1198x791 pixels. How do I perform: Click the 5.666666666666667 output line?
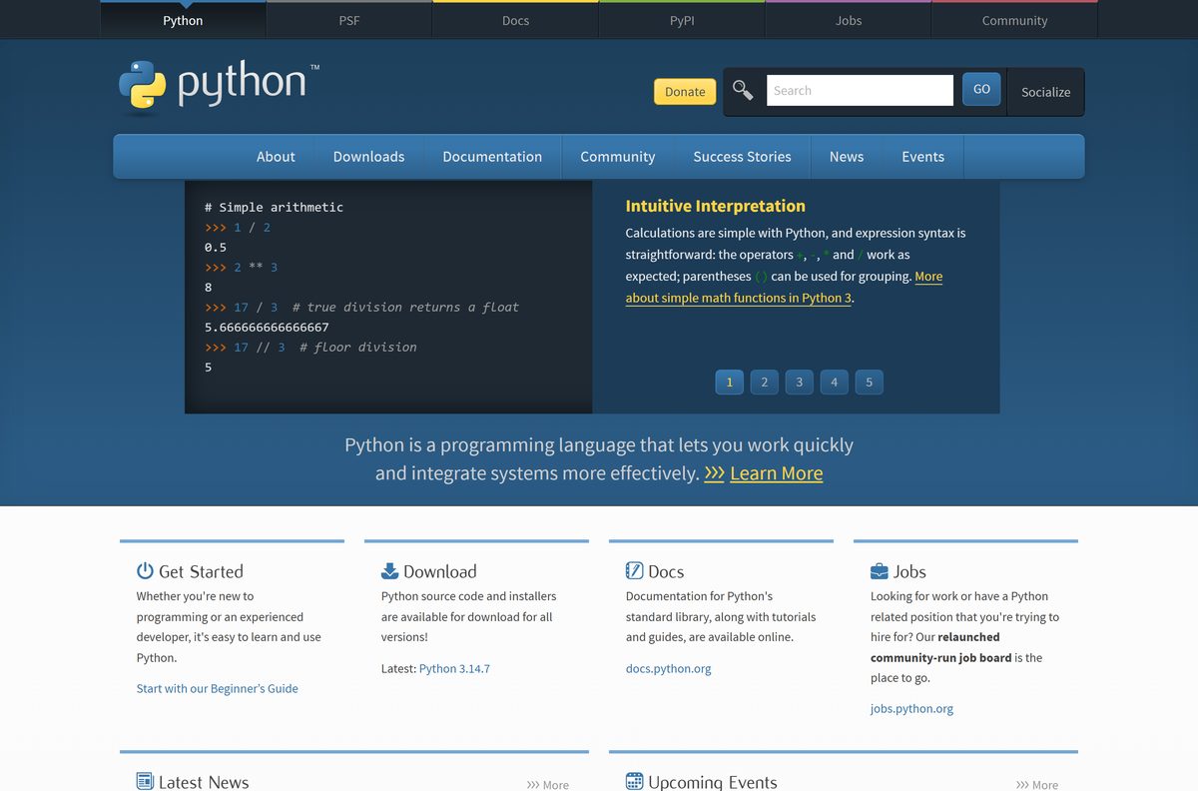(267, 327)
